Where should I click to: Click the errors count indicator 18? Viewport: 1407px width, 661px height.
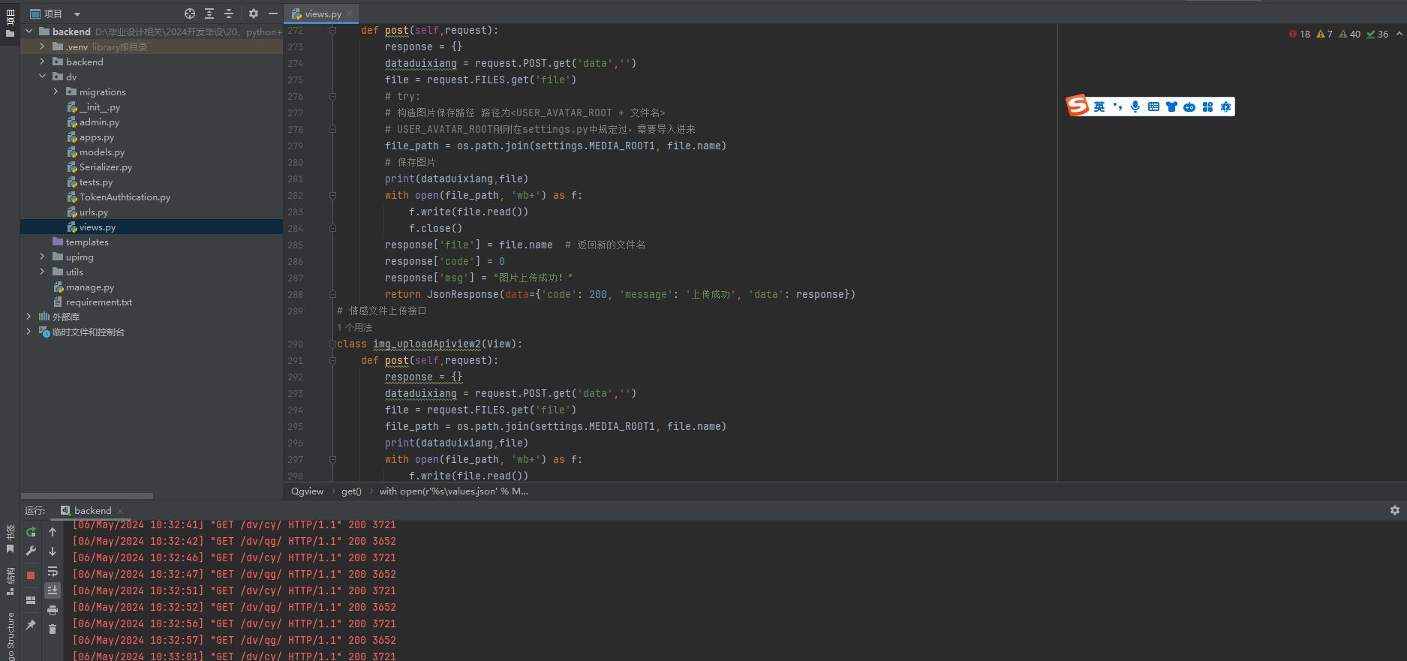coord(1300,34)
